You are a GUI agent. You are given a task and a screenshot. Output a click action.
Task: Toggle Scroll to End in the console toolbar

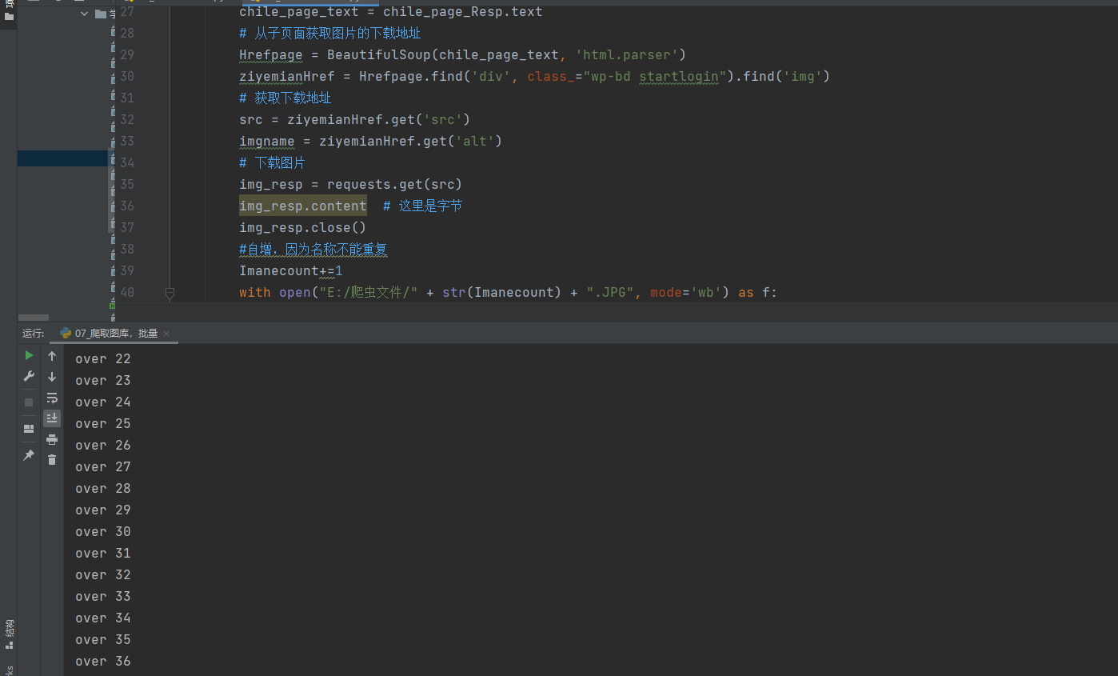52,418
